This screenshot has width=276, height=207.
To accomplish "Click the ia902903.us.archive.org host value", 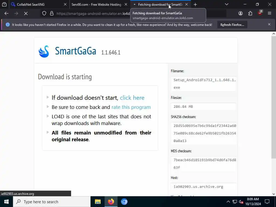I will click(x=198, y=187).
